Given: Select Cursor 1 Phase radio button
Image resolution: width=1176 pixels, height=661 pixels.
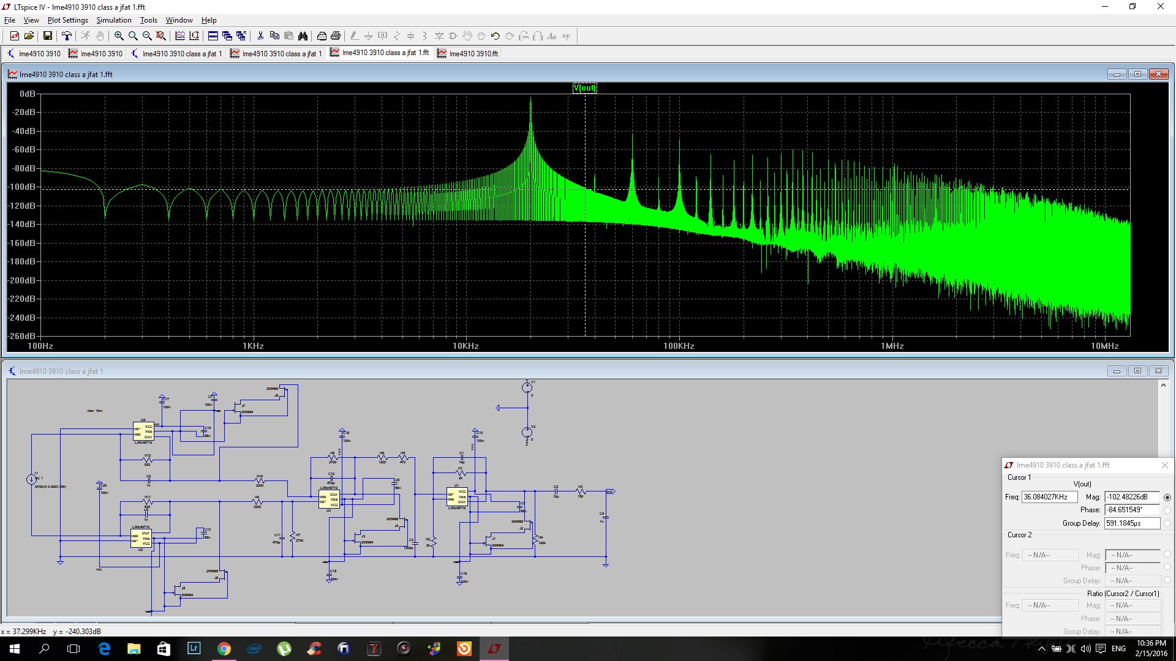Looking at the screenshot, I should point(1167,510).
